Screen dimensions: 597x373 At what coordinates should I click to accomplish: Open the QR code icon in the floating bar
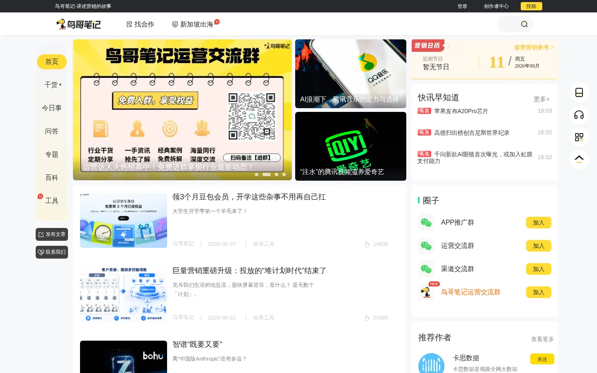pos(579,137)
